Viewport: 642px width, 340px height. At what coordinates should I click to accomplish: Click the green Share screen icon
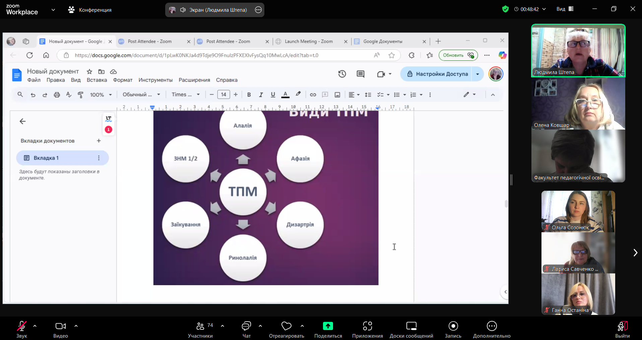328,326
